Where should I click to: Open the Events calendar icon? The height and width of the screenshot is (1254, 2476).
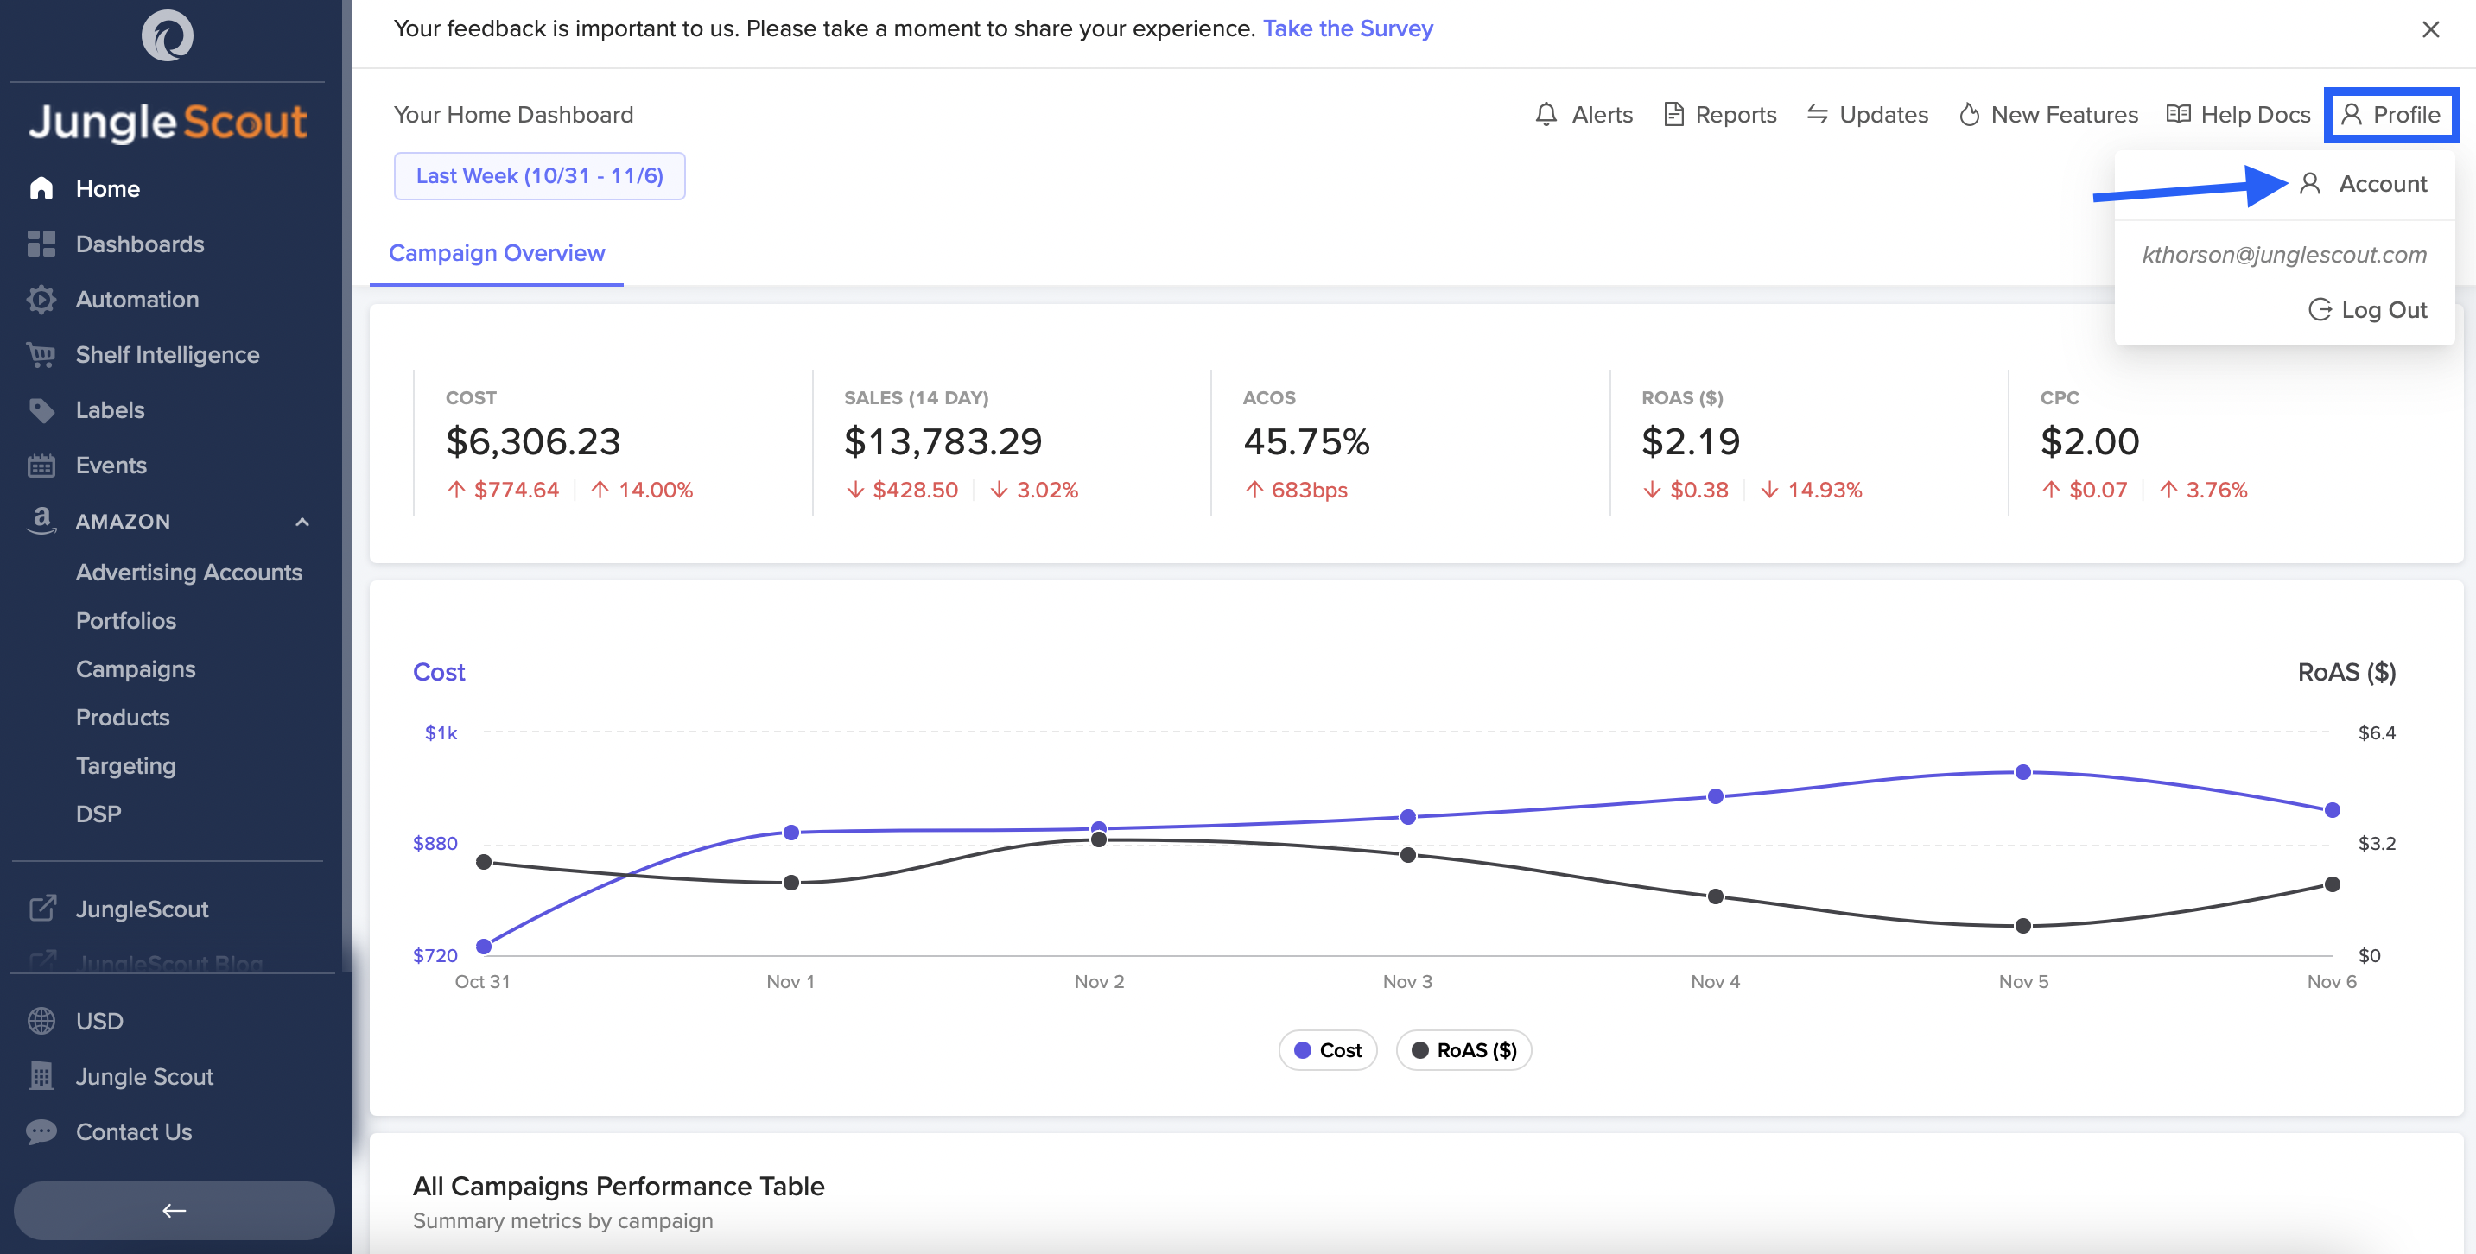tap(41, 465)
